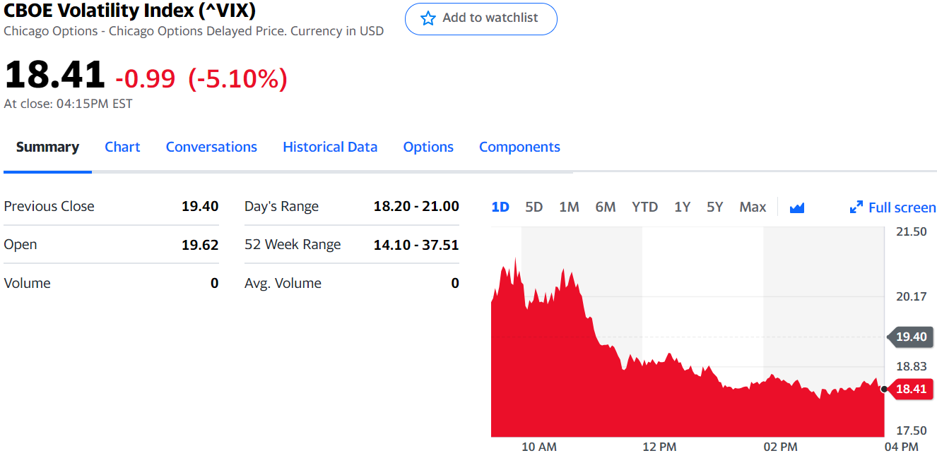Click the Avg. Volume label

[x=283, y=283]
